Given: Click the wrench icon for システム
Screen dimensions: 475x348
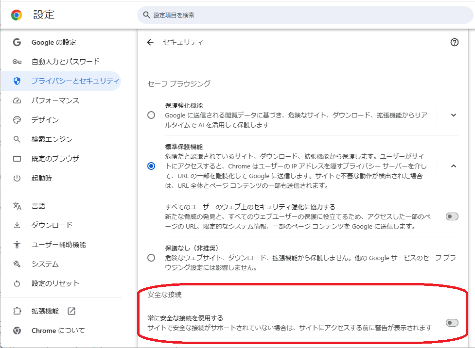Looking at the screenshot, I should click(x=17, y=264).
